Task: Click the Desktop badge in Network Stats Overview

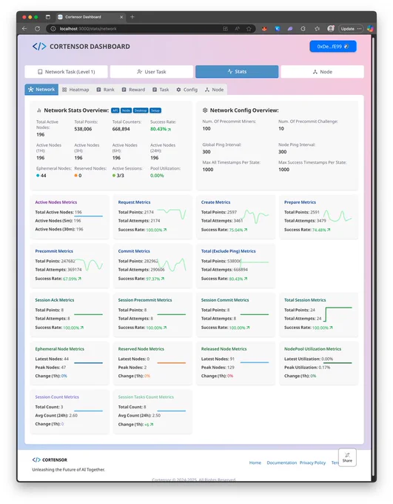Action: tap(141, 110)
